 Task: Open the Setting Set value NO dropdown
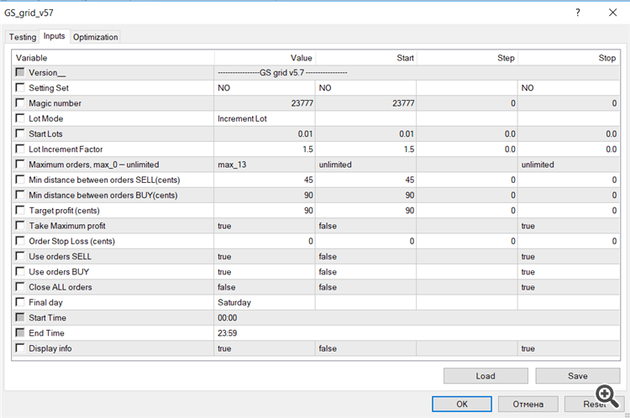(265, 88)
